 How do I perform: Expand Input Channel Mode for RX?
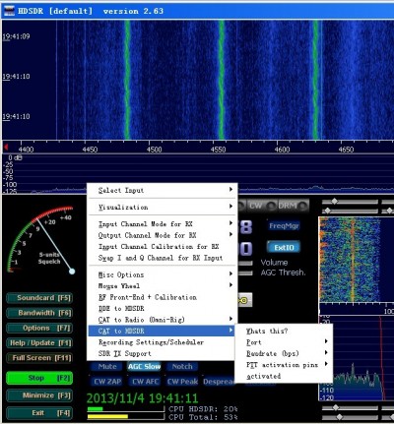coord(163,224)
